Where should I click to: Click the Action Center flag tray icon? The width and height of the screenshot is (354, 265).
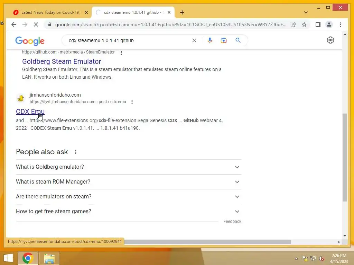click(305, 258)
